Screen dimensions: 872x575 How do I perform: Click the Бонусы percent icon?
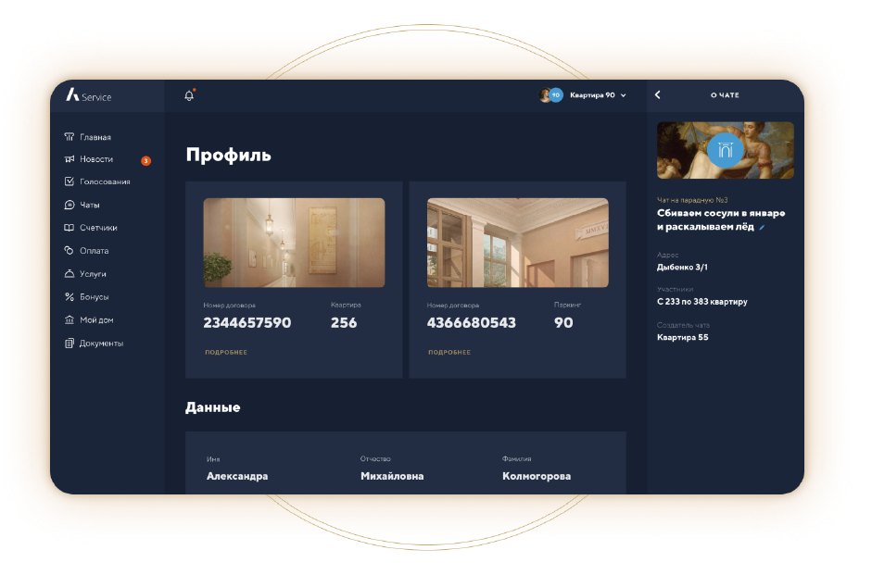point(70,297)
